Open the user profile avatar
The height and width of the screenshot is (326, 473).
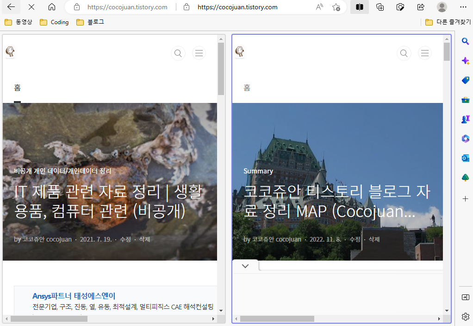[442, 7]
